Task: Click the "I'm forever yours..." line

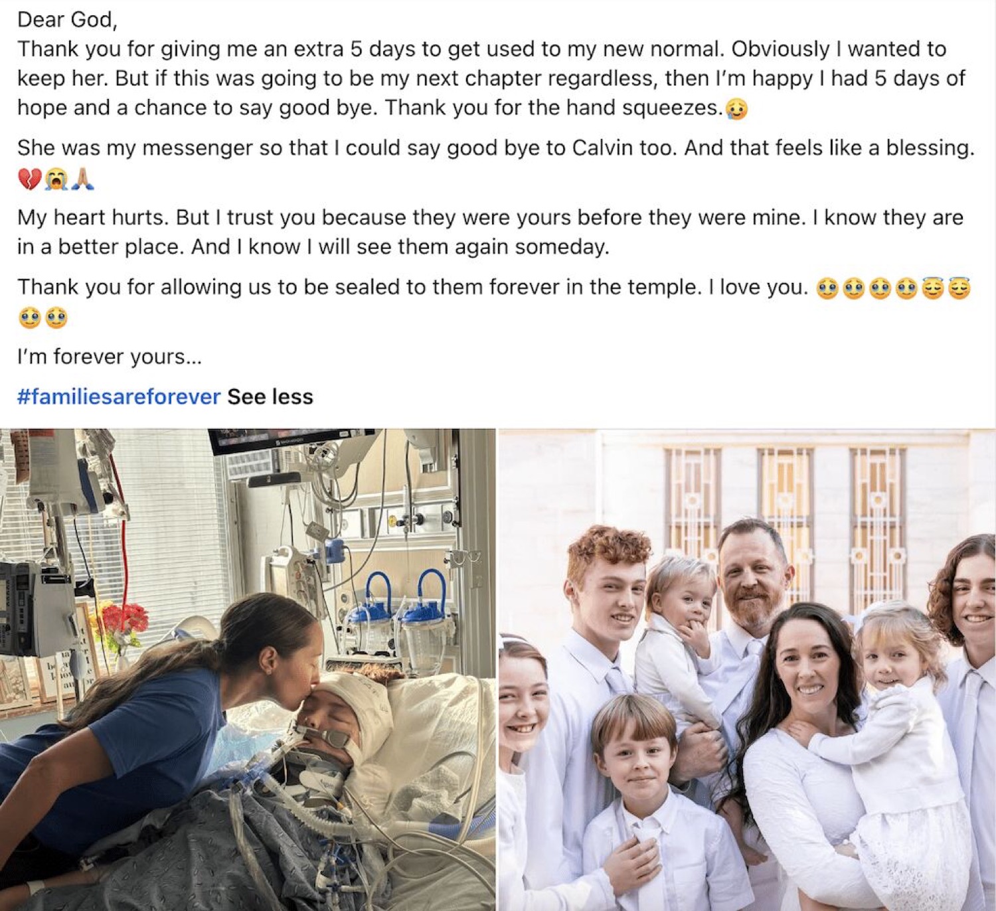Action: click(110, 357)
